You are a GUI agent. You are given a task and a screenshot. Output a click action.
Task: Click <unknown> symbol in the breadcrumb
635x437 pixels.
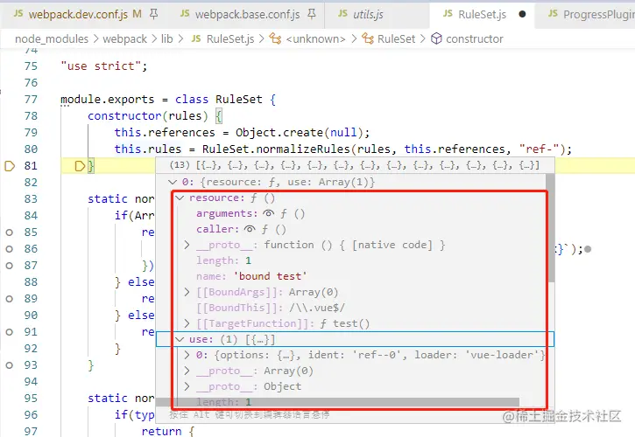pyautogui.click(x=315, y=39)
